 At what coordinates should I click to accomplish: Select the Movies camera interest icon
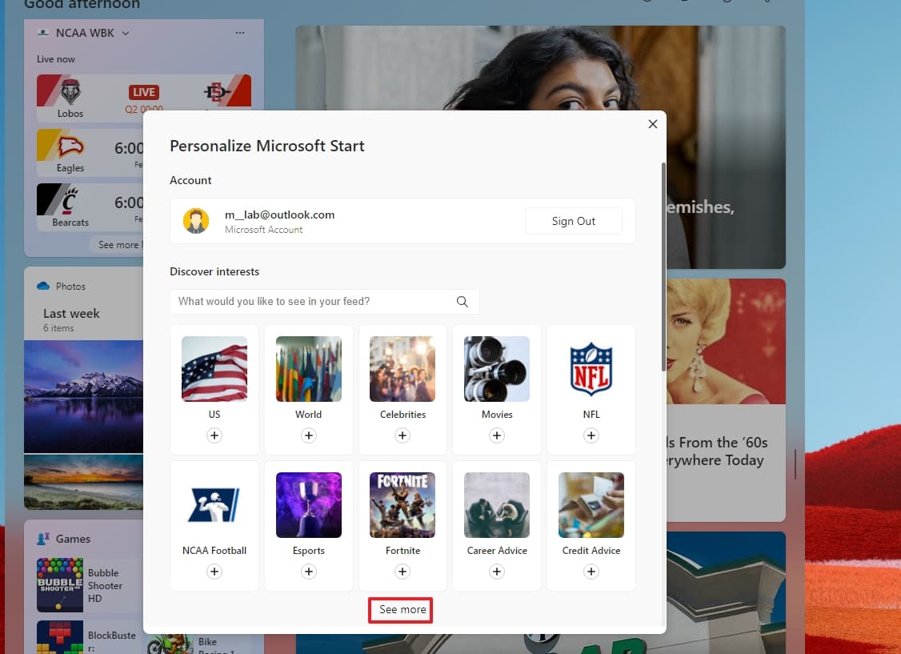click(x=496, y=368)
